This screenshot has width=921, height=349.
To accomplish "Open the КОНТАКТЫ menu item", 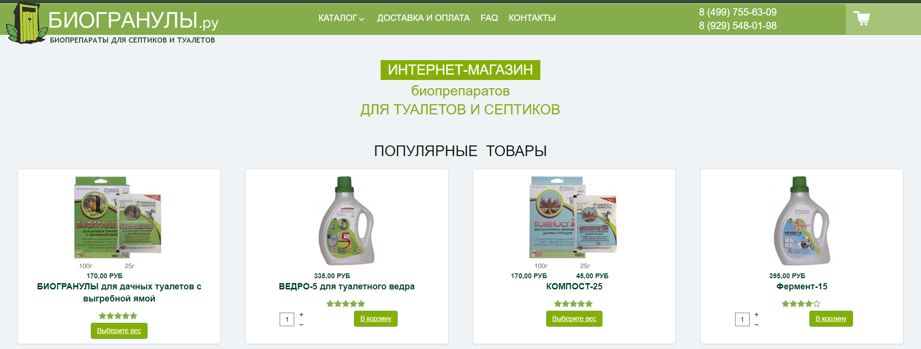I will (532, 18).
